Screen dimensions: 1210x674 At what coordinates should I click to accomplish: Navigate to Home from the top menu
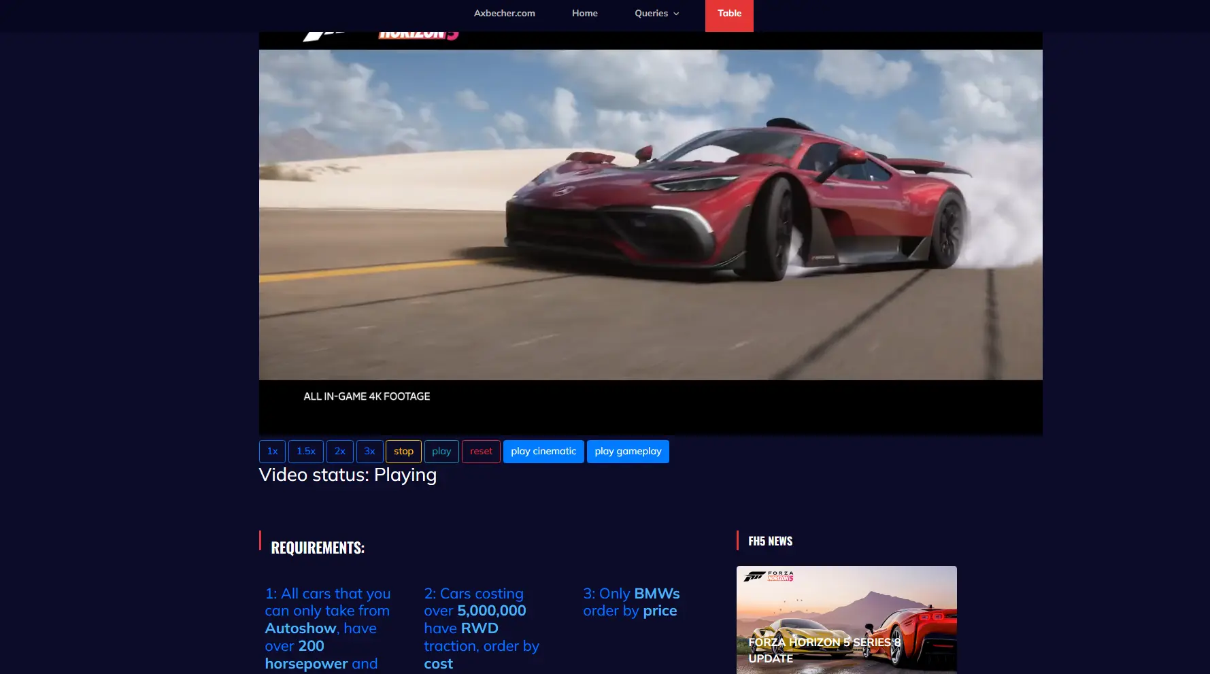point(584,13)
